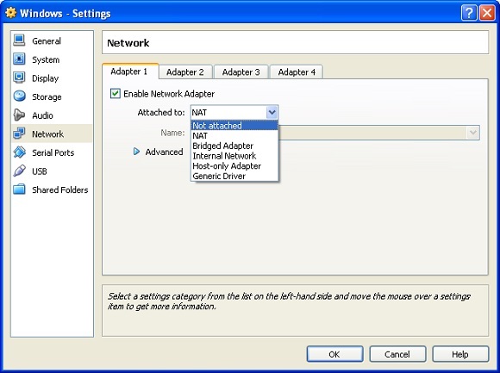Discard changes with the Cancel button
This screenshot has height=373, width=500.
tap(397, 354)
